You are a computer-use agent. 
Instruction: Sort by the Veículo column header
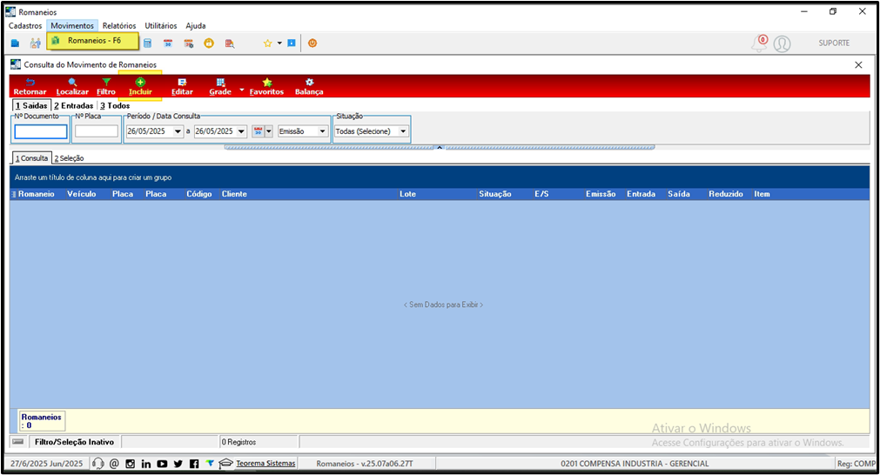pos(81,194)
